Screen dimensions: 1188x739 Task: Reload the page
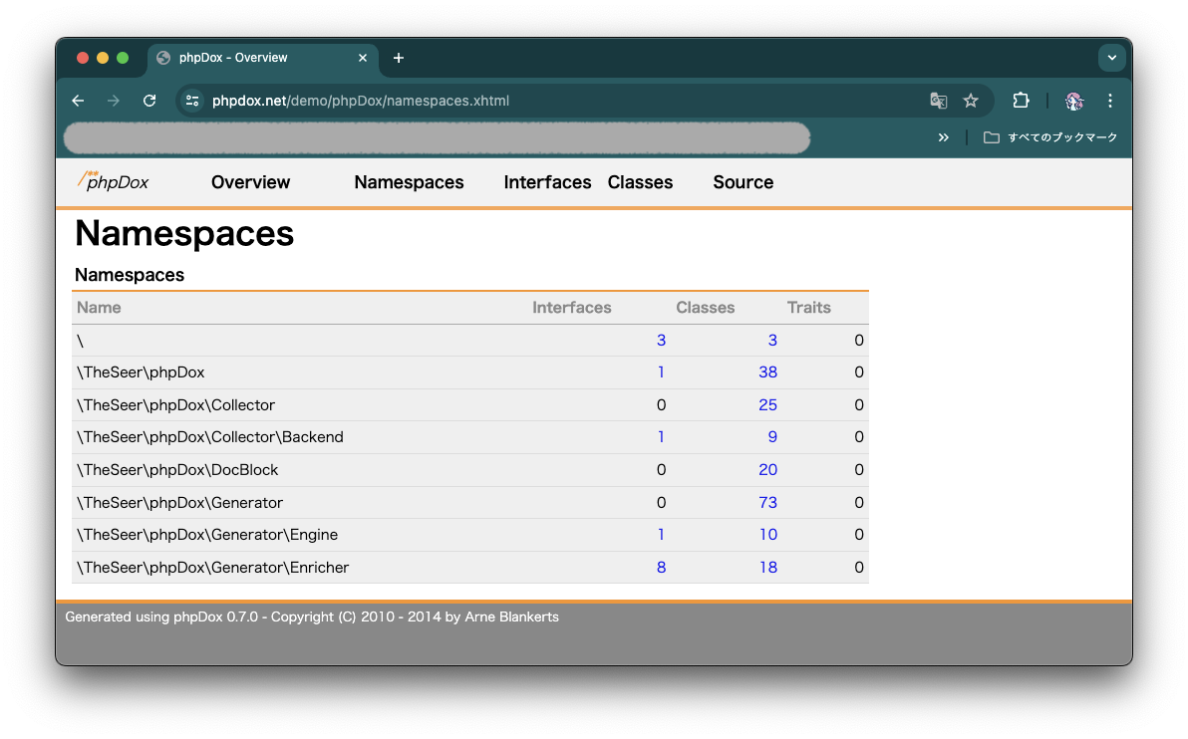149,101
